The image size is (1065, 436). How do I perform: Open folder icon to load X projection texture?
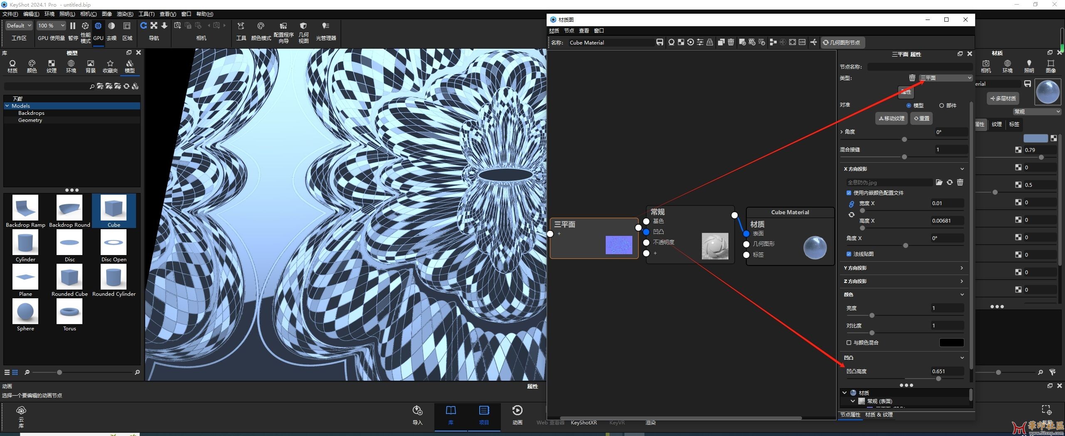point(939,182)
